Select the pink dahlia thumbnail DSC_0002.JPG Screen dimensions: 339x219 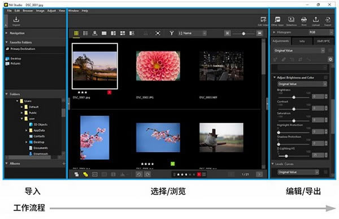(x=158, y=66)
